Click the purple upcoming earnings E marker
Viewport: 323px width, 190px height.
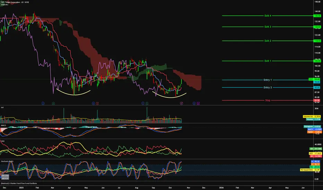[x=198, y=103]
